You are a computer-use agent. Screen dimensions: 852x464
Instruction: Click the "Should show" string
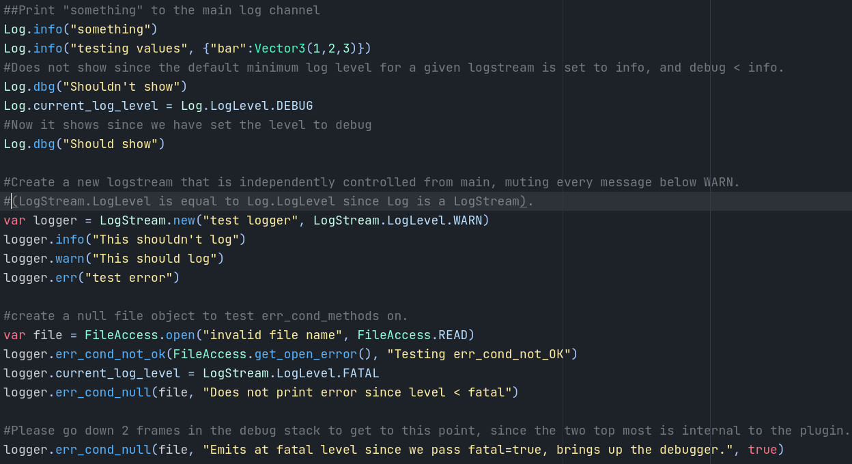(111, 144)
